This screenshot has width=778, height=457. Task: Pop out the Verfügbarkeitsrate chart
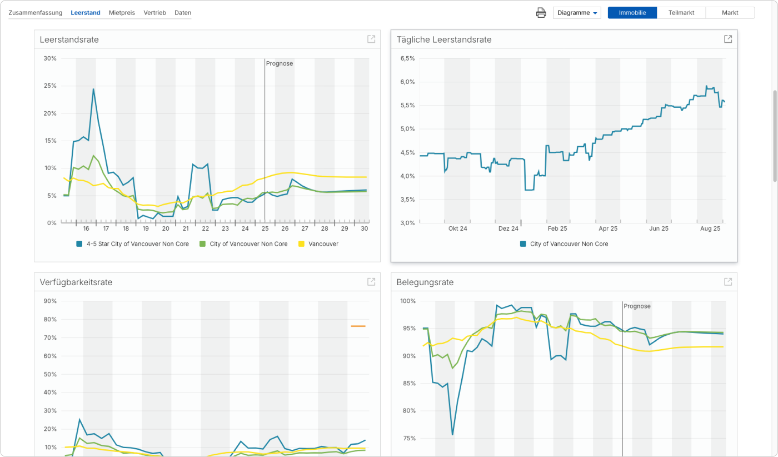coord(371,282)
